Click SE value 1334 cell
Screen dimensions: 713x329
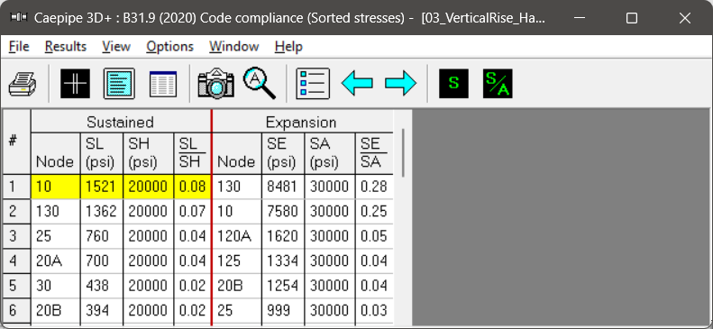[x=283, y=260]
